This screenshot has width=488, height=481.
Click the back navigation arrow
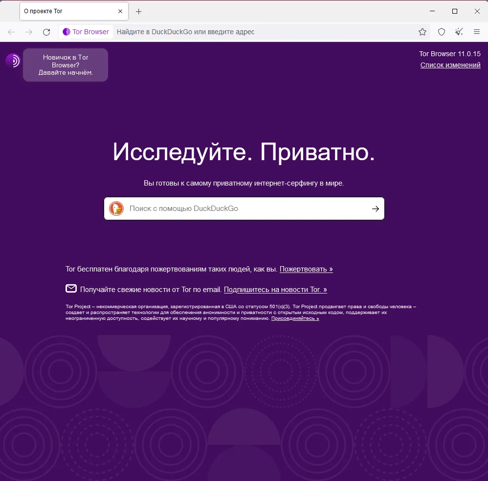click(x=11, y=32)
